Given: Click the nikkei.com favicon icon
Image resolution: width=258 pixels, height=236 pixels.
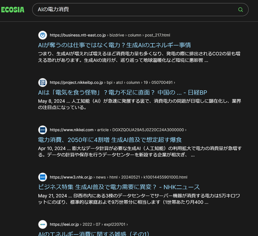Looking at the screenshot, I should tap(43, 130).
